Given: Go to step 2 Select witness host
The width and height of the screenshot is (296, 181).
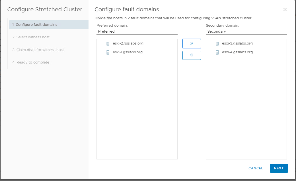Looking at the screenshot, I should point(33,37).
